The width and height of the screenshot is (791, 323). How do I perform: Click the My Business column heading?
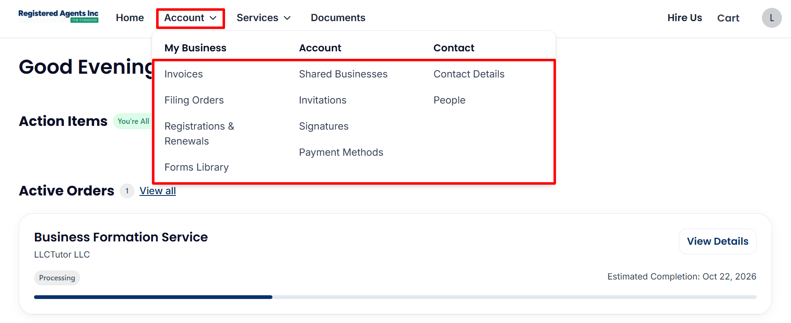pyautogui.click(x=195, y=48)
